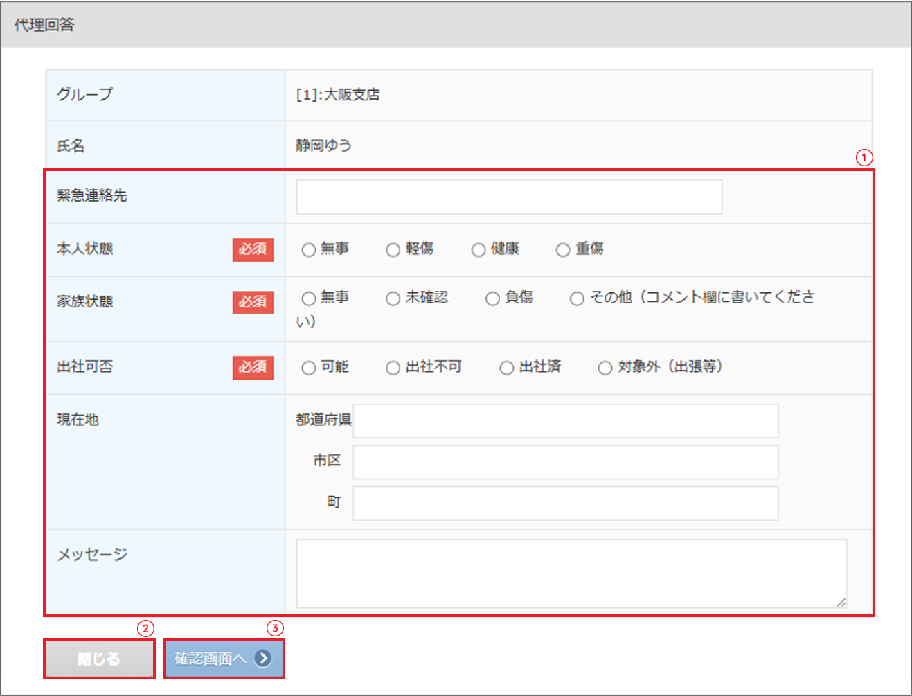Screen dimensions: 912x696
Task: Pick その他 option for 家族状態
Action: click(x=577, y=298)
